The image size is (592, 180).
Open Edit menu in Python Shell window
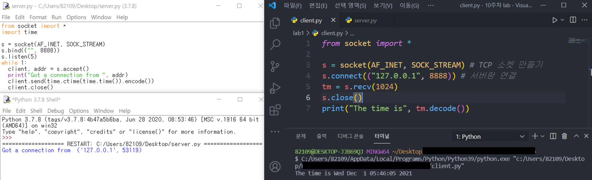pyautogui.click(x=20, y=111)
